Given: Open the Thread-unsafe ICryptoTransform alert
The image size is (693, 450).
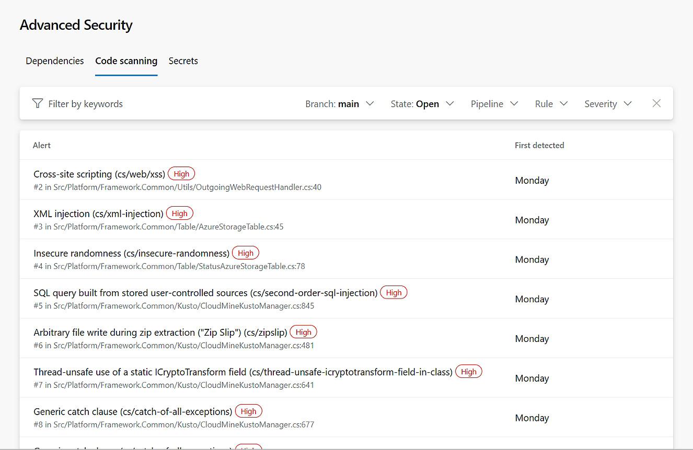Looking at the screenshot, I should click(242, 371).
